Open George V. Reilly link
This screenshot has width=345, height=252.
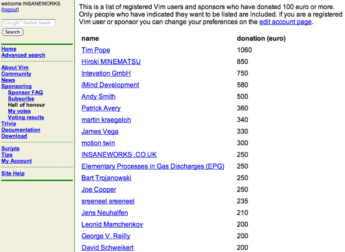[106, 236]
